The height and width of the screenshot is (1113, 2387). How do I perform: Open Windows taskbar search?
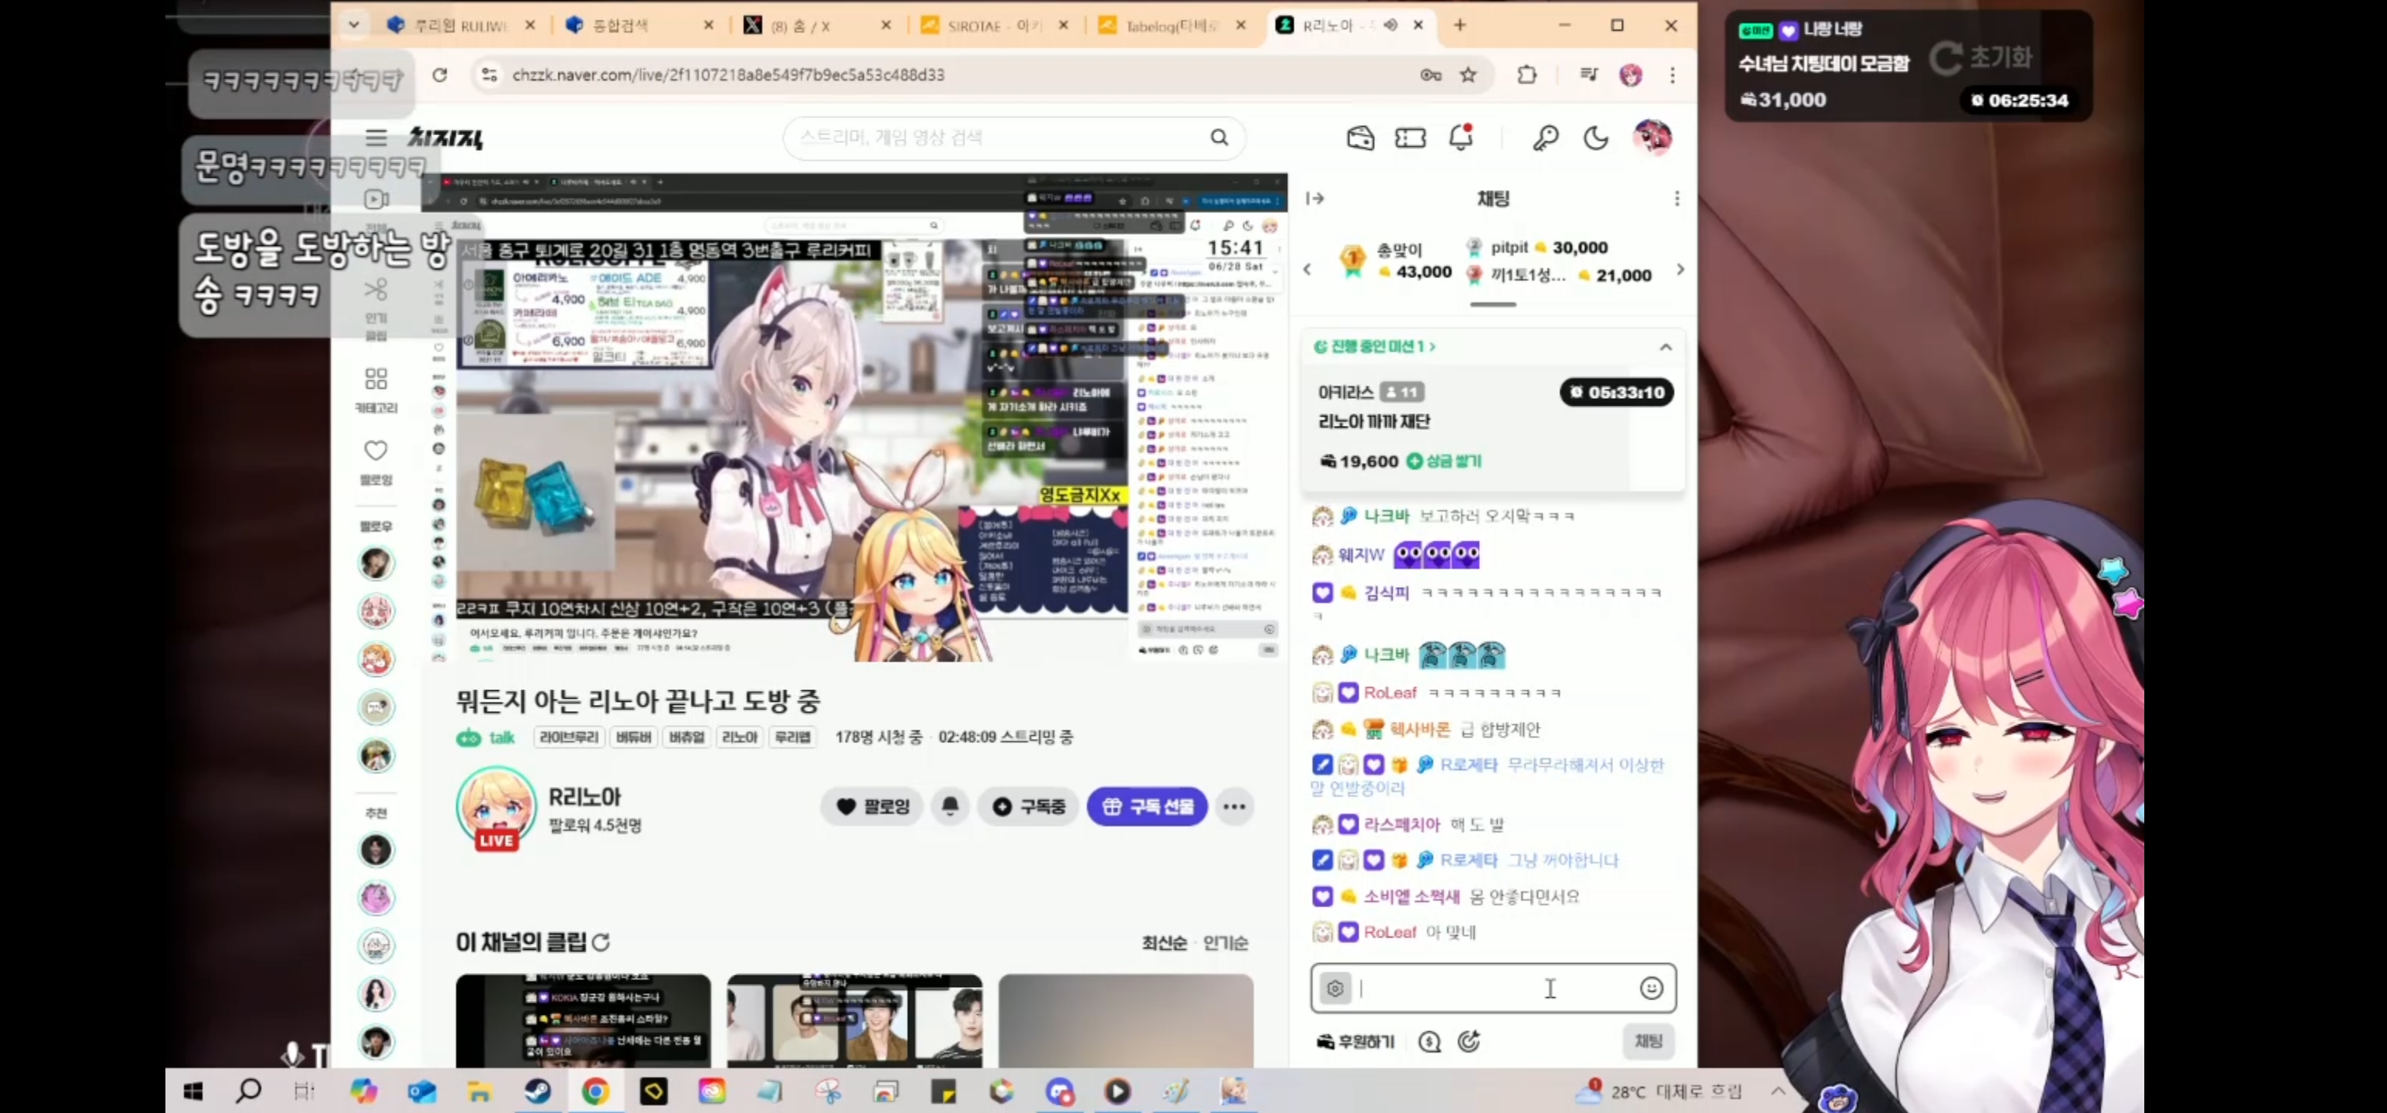coord(247,1091)
